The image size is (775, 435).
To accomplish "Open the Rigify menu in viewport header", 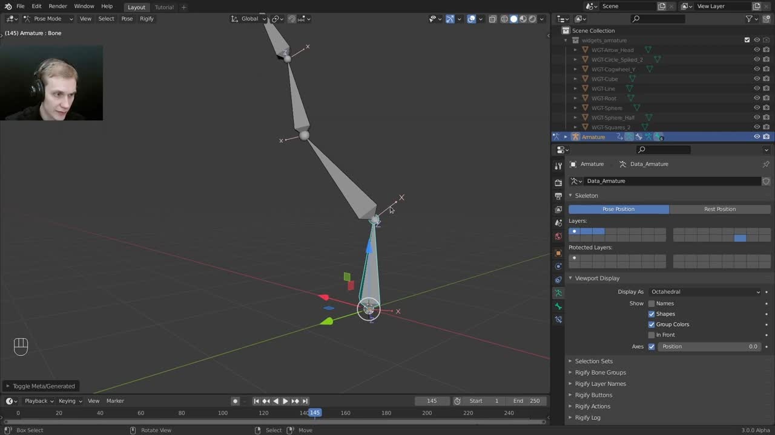I will click(x=147, y=19).
